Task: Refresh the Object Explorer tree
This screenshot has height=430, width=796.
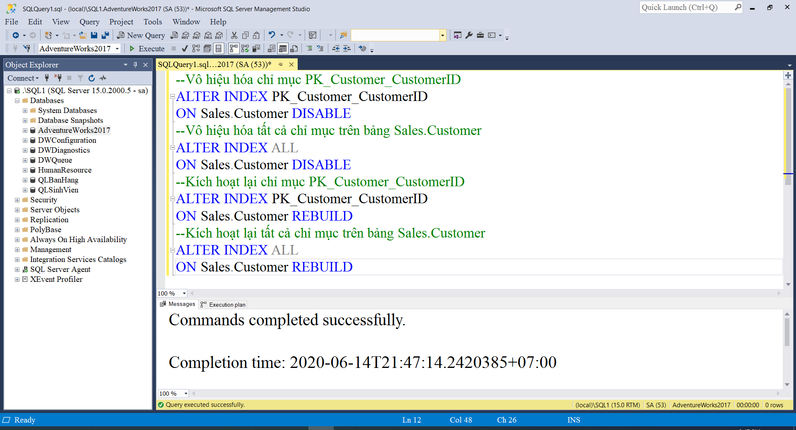Action: [92, 78]
